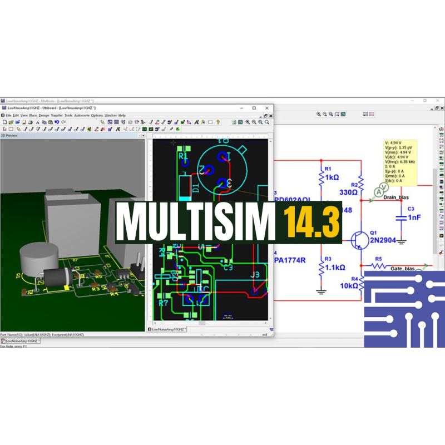Select the multimeter instrument at top of right toolbar
This screenshot has height=445, width=445.
[x=441, y=134]
